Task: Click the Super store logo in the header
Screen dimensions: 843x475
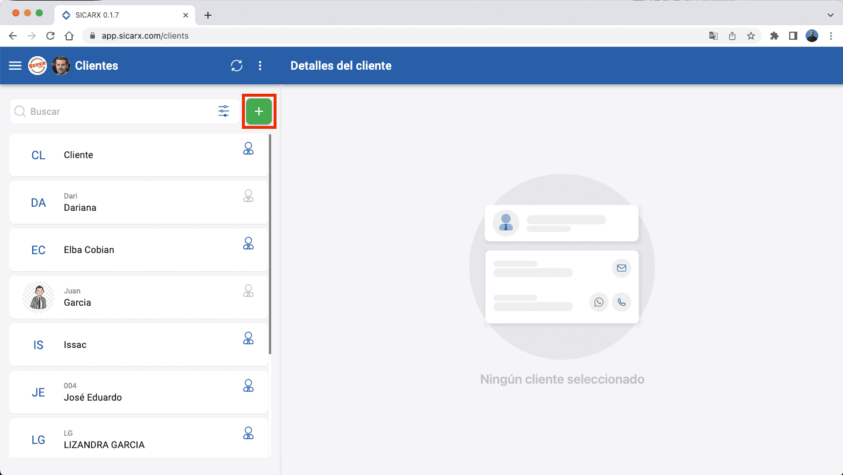Action: click(x=37, y=66)
